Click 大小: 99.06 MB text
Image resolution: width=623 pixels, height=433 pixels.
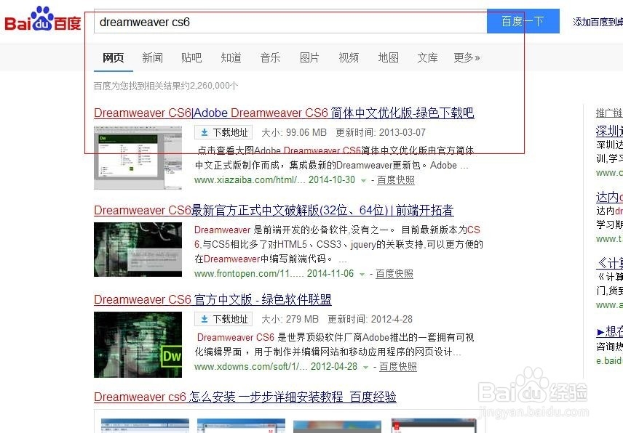(294, 132)
